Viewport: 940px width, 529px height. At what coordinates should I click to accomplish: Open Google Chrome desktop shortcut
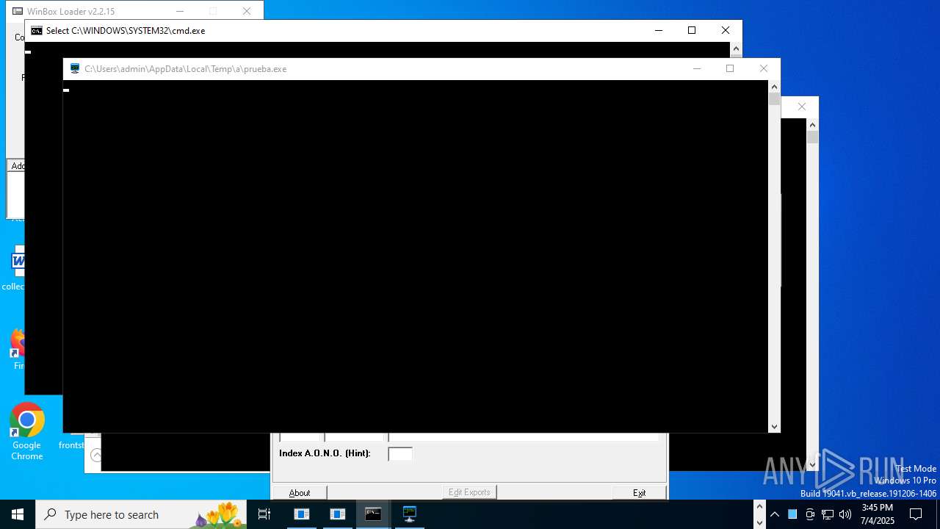(27, 432)
